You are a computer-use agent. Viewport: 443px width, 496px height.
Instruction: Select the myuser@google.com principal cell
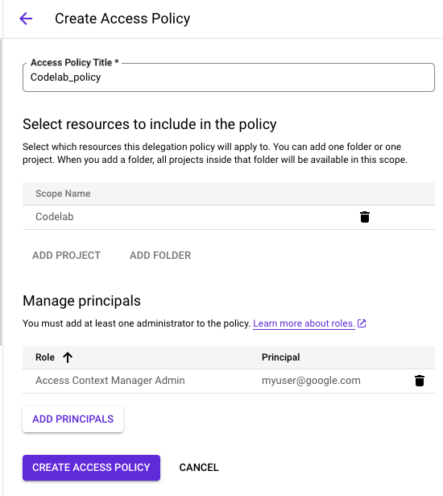(311, 381)
